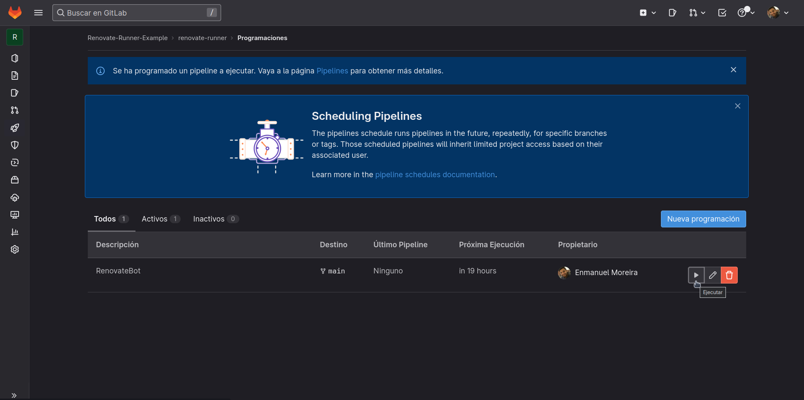Image resolution: width=804 pixels, height=400 pixels.
Task: Click 'in 19 hours' next run text
Action: pyautogui.click(x=478, y=271)
